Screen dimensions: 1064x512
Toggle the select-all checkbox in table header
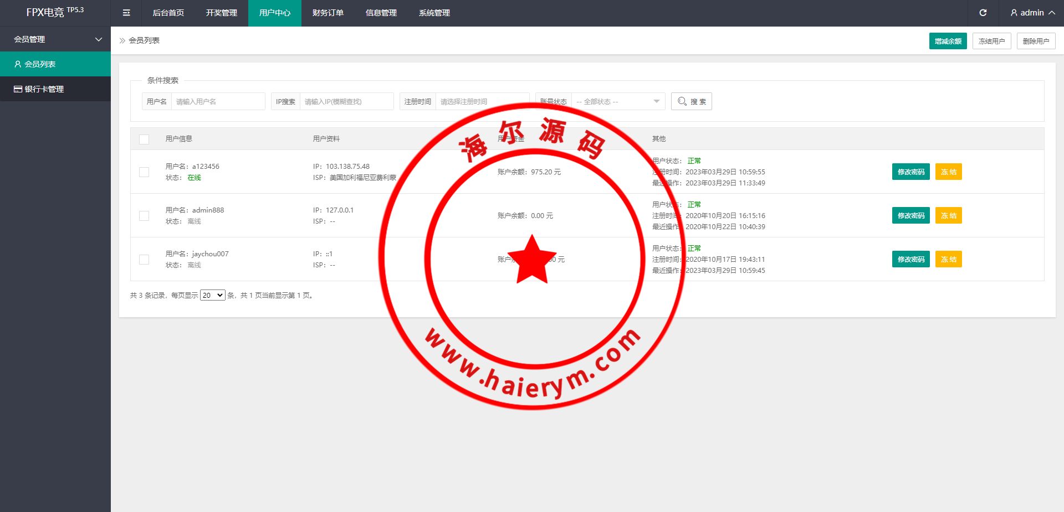coord(144,139)
